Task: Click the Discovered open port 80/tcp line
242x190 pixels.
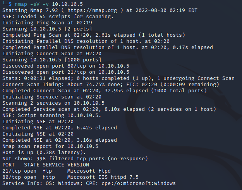Action: click(66, 66)
